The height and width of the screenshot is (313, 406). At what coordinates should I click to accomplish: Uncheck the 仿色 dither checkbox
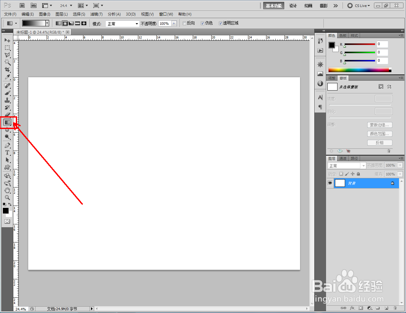coord(202,23)
